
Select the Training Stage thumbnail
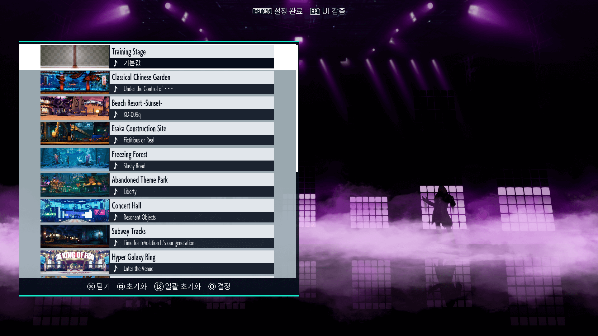coord(75,57)
